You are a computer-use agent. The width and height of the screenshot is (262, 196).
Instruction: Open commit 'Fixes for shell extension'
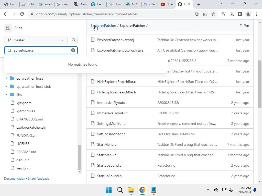click(x=176, y=134)
